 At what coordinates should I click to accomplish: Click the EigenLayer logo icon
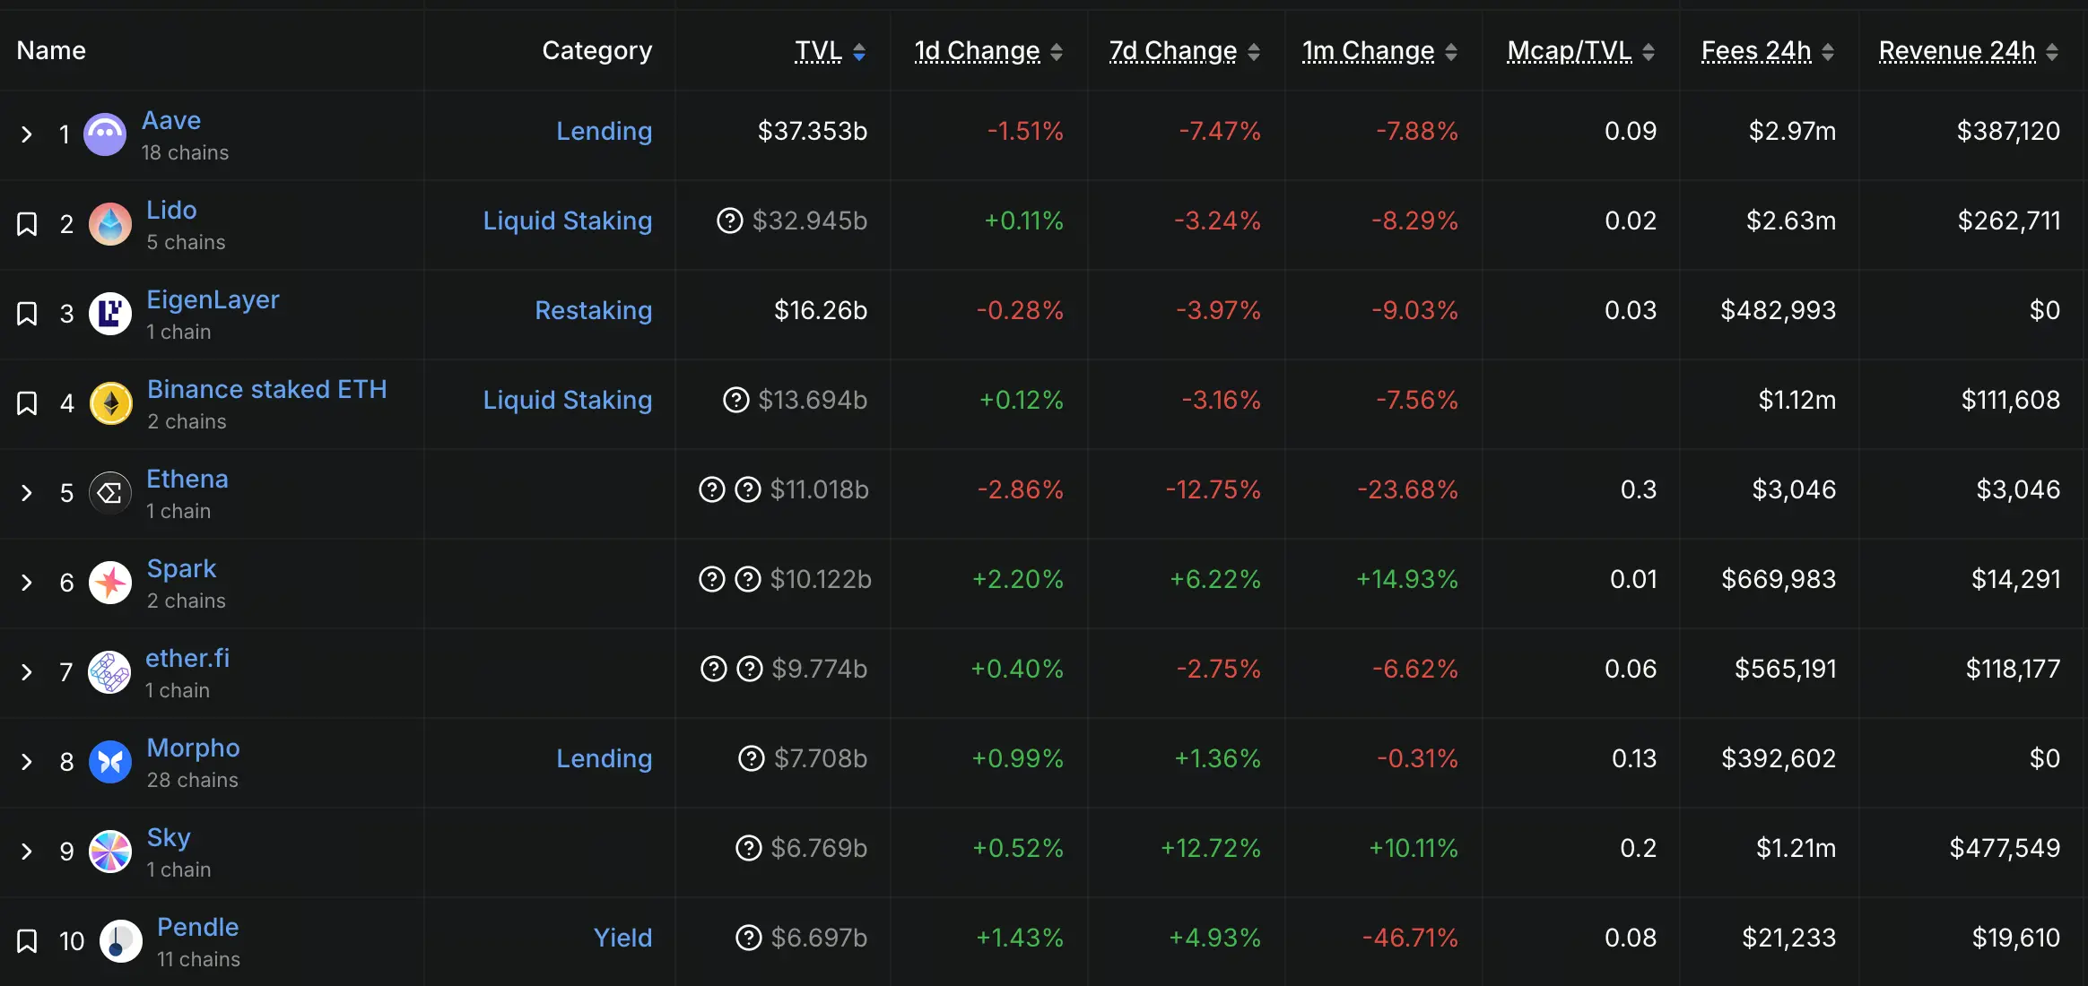110,314
